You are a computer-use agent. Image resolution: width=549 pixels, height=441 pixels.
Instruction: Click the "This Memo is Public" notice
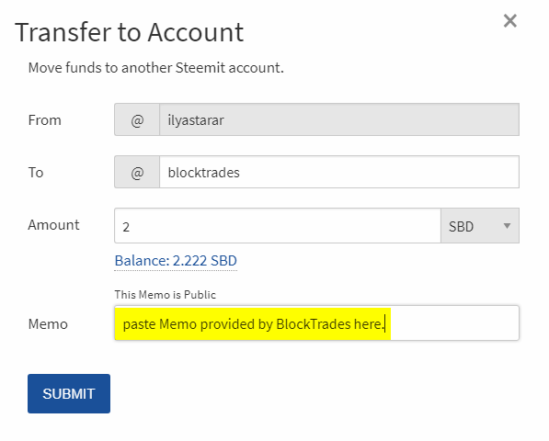point(166,295)
